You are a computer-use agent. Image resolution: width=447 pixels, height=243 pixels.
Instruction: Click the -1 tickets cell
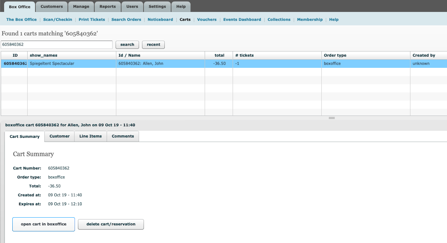tap(277, 63)
